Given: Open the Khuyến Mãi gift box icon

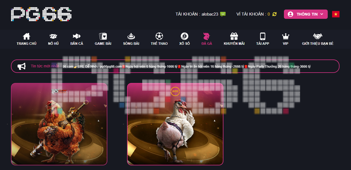Looking at the screenshot, I should [x=234, y=36].
